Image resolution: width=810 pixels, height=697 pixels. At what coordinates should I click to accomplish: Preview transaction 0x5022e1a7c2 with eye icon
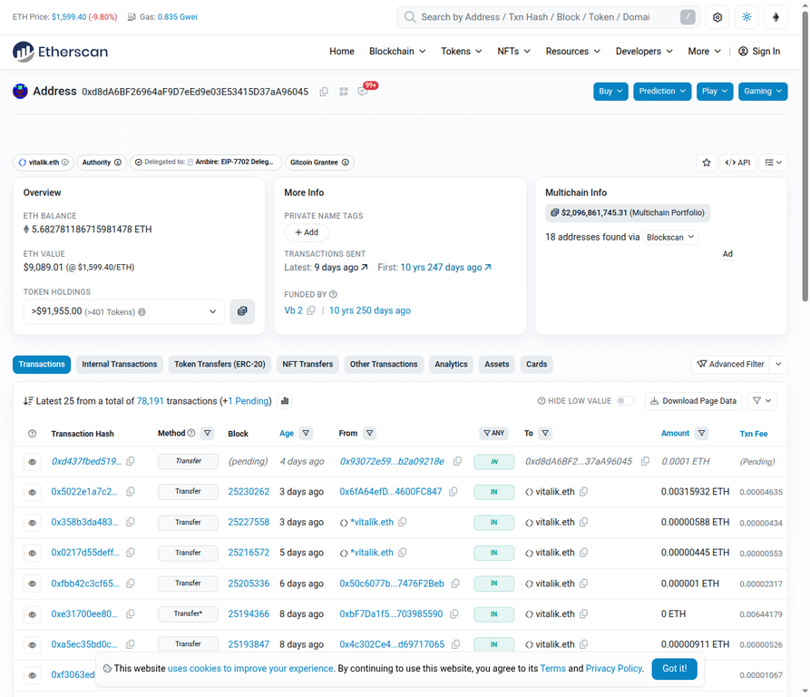[32, 492]
